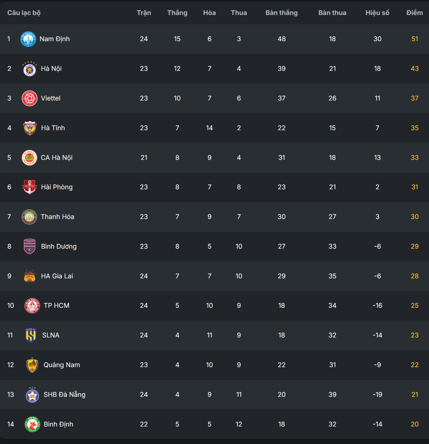Open the SHB Đà Nẵng team link
The image size is (429, 444).
65,395
